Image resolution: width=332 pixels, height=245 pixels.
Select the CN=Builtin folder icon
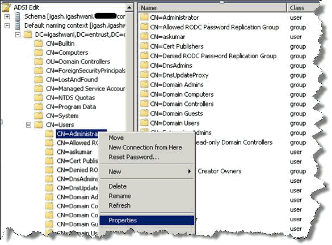click(39, 44)
